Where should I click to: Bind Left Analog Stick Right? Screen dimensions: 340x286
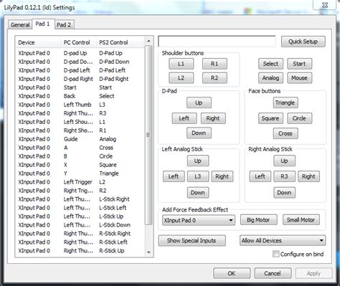(222, 176)
